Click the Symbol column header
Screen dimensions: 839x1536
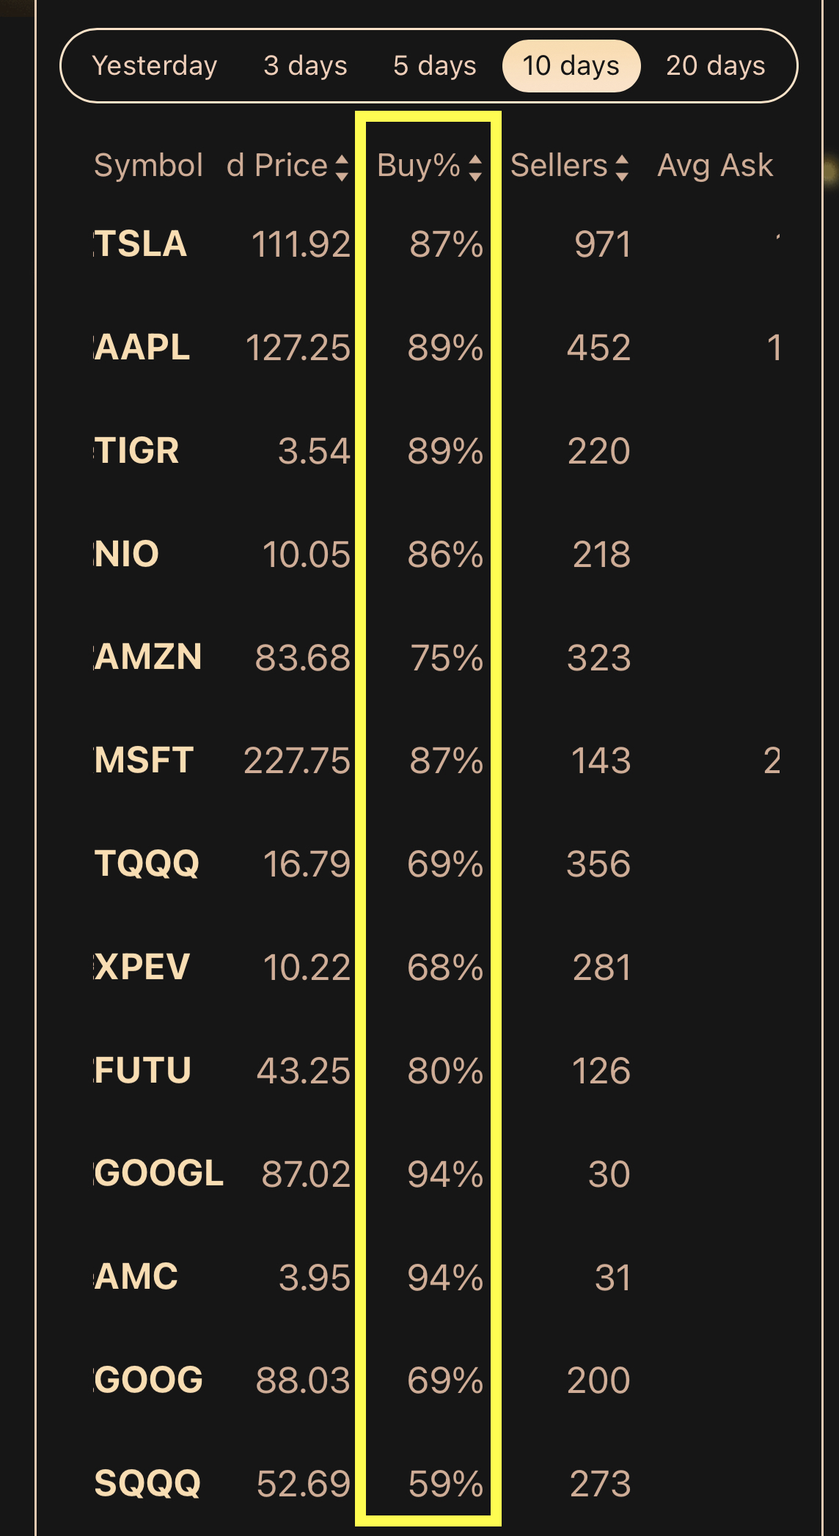[x=148, y=166]
